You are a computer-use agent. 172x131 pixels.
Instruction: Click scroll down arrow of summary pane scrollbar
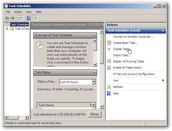101,107
